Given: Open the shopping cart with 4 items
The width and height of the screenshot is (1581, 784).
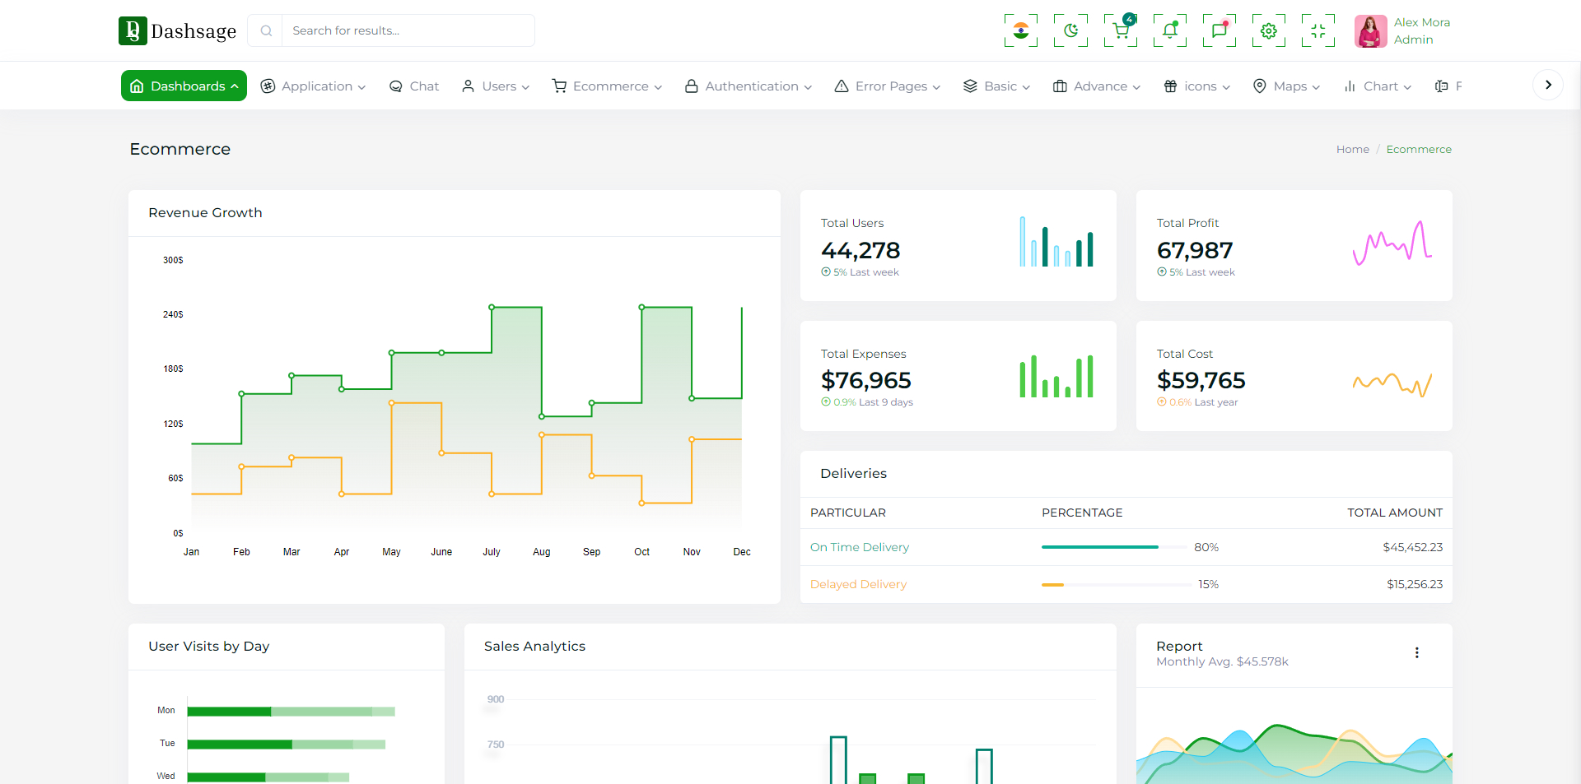Looking at the screenshot, I should [1120, 30].
